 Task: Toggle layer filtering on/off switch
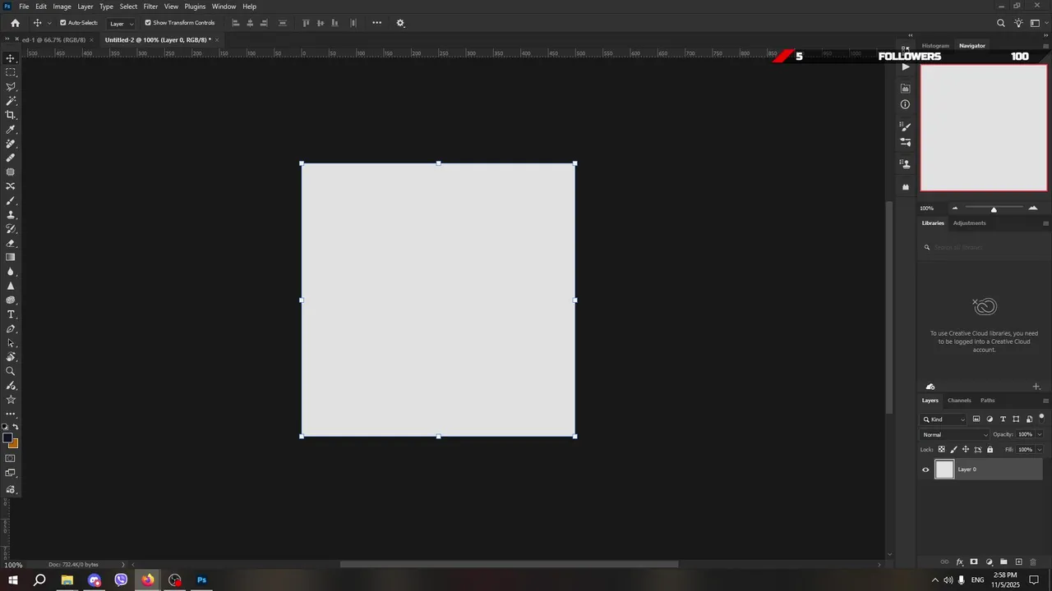1041,418
